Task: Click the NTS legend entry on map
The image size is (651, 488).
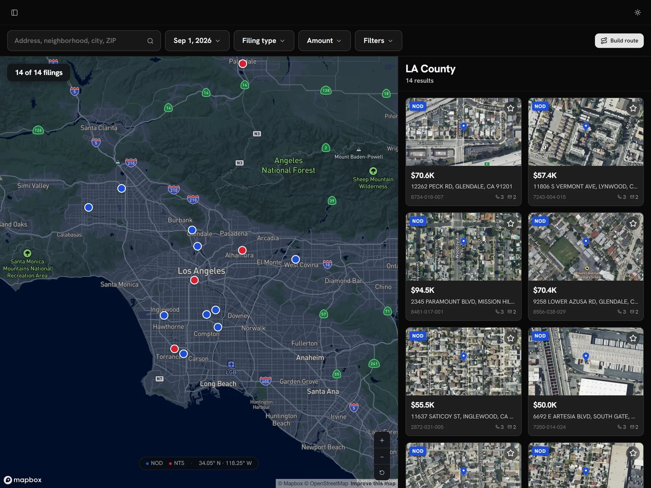Action: click(176, 463)
